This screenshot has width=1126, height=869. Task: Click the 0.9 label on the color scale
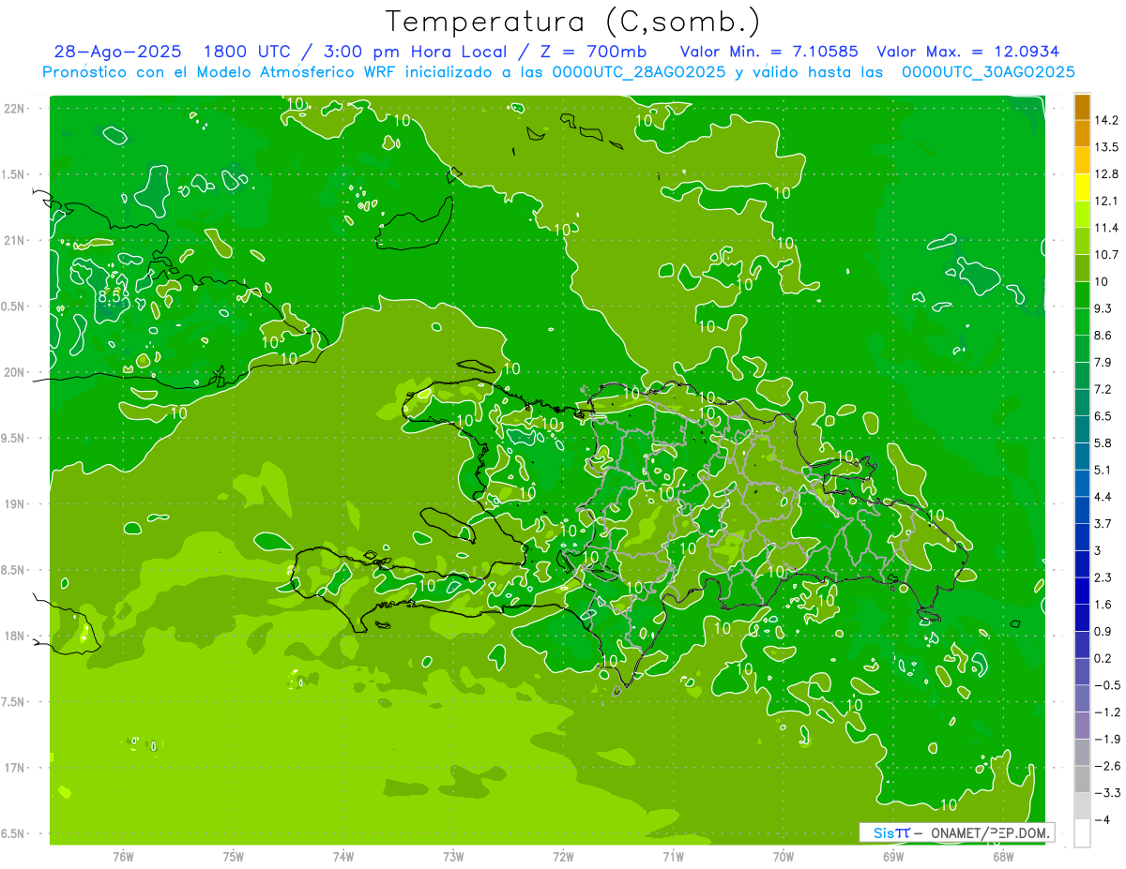point(1105,631)
